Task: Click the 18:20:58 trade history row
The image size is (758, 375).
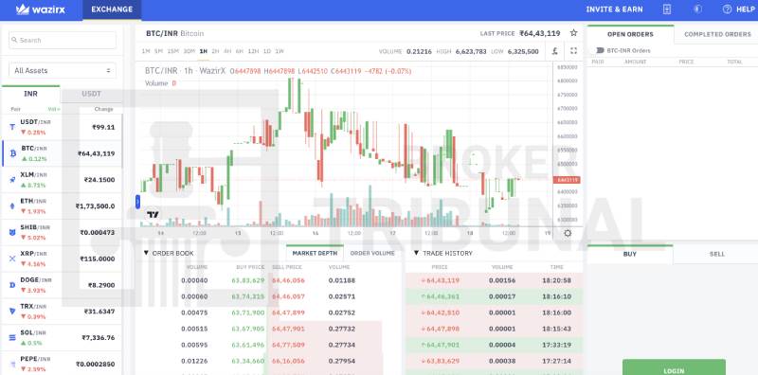Action: (494, 280)
